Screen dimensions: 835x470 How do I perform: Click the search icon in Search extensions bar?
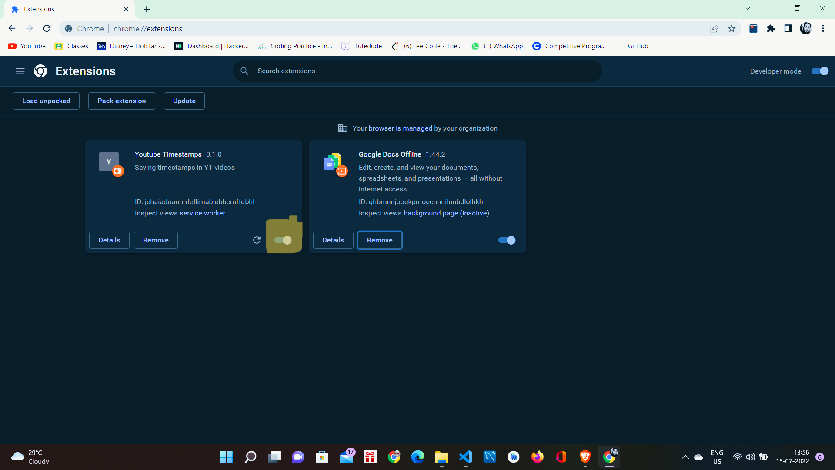click(245, 70)
